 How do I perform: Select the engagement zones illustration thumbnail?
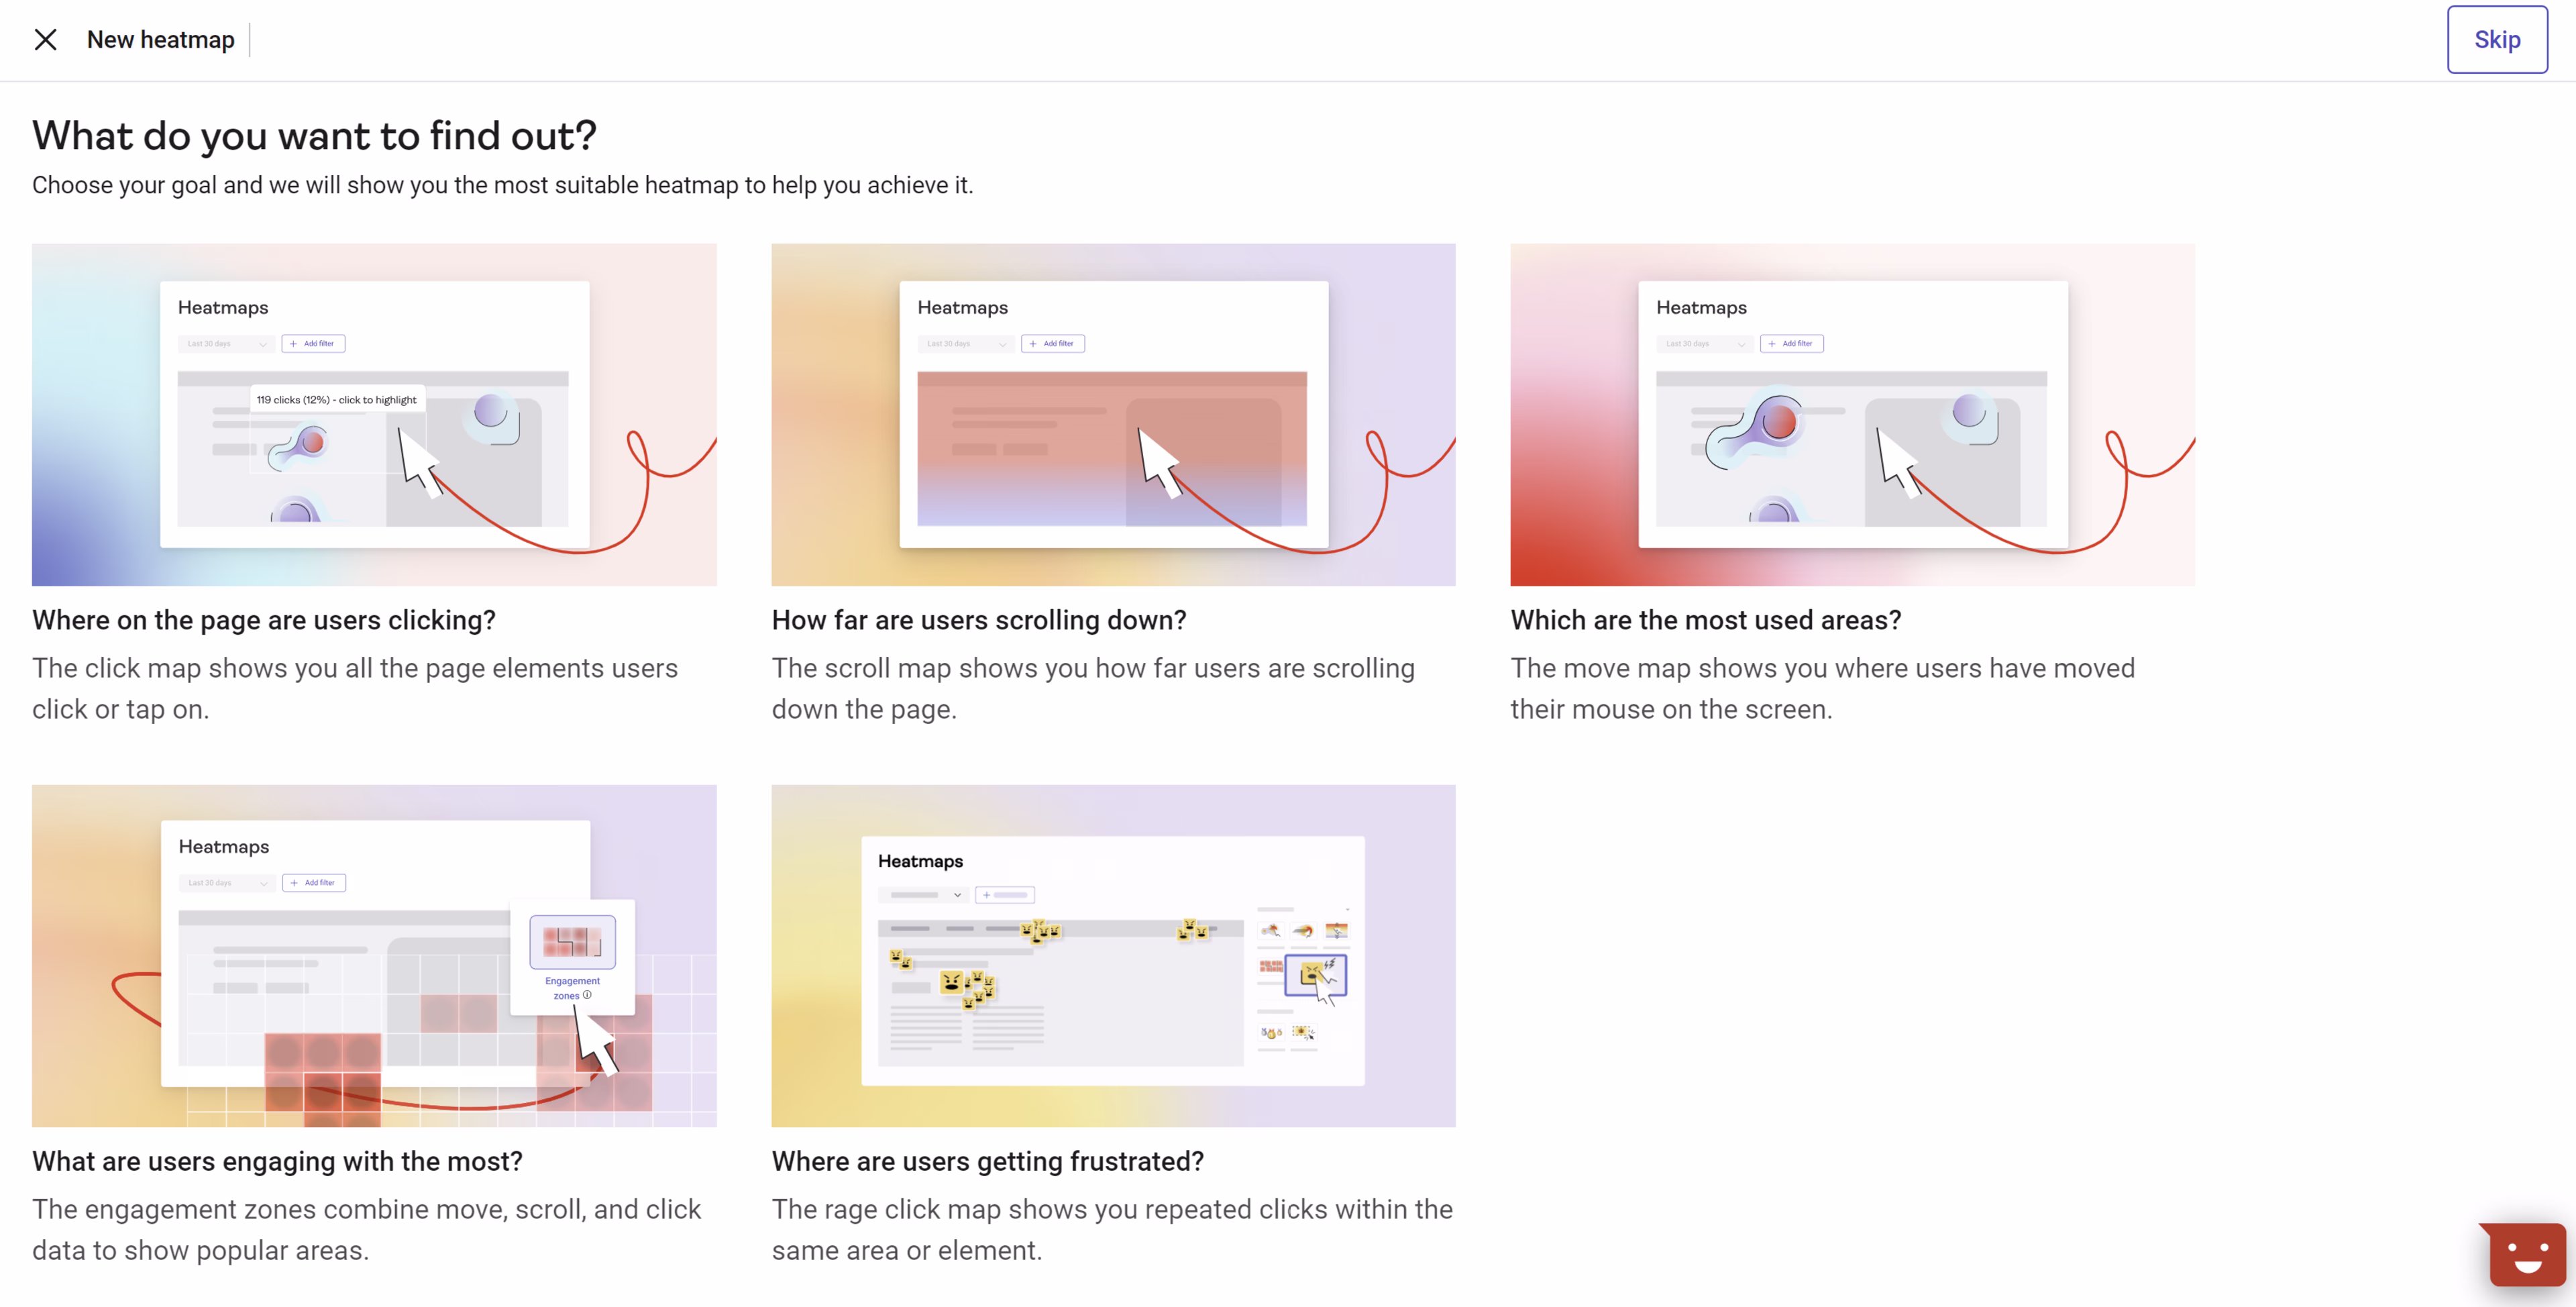[x=374, y=955]
